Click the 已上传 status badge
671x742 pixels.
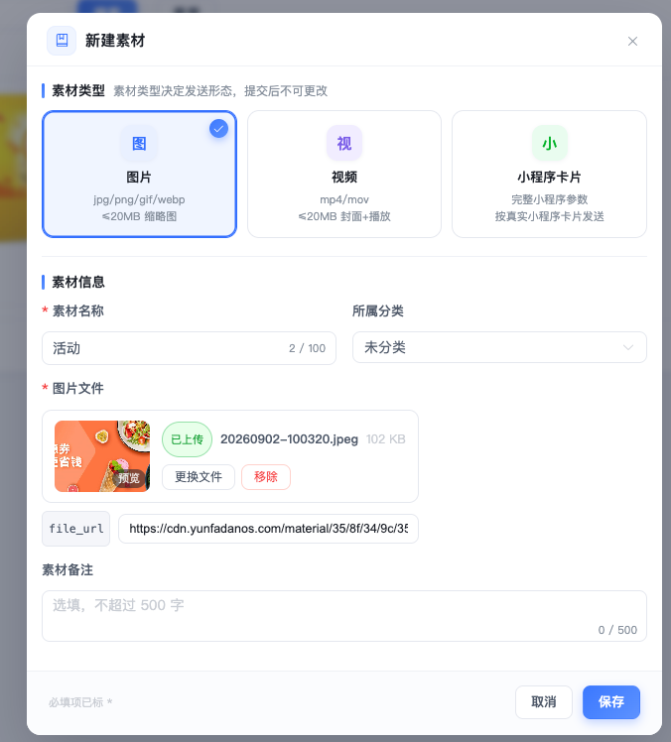pyautogui.click(x=187, y=439)
